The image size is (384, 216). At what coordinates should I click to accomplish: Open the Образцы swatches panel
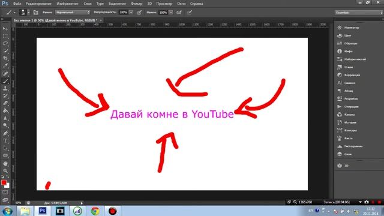[x=347, y=43]
